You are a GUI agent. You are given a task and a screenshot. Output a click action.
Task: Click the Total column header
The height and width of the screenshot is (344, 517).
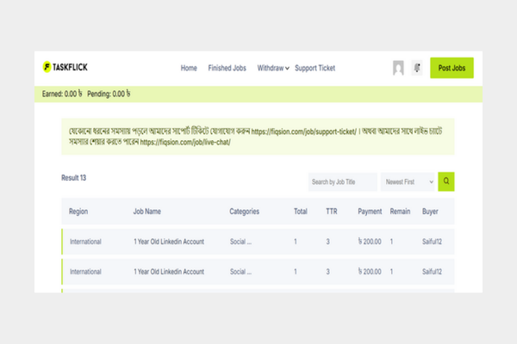[301, 212]
